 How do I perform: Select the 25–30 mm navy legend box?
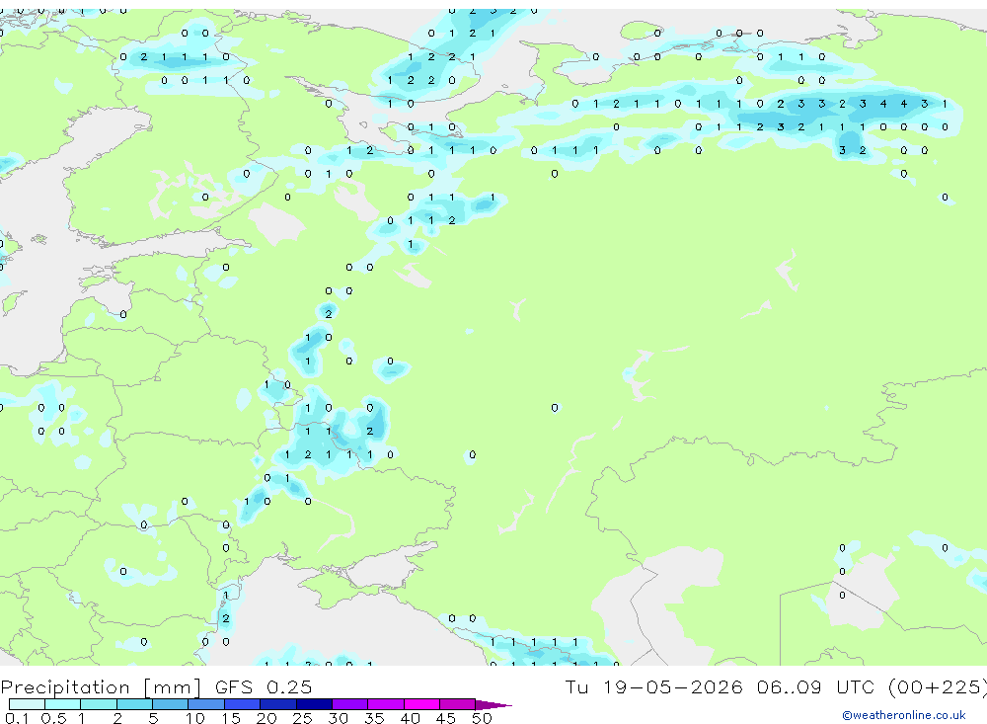[314, 704]
